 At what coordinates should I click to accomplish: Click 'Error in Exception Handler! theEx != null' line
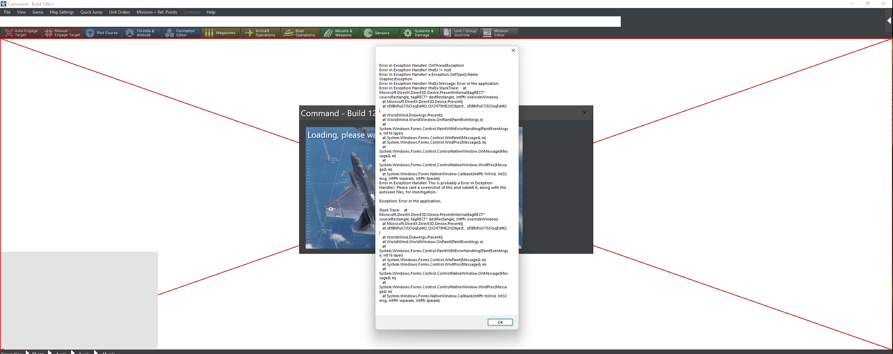(x=415, y=70)
